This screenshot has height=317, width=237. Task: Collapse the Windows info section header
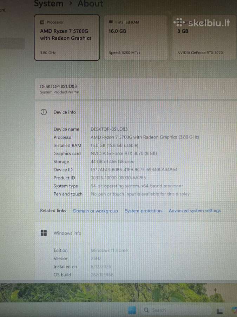coord(136,233)
